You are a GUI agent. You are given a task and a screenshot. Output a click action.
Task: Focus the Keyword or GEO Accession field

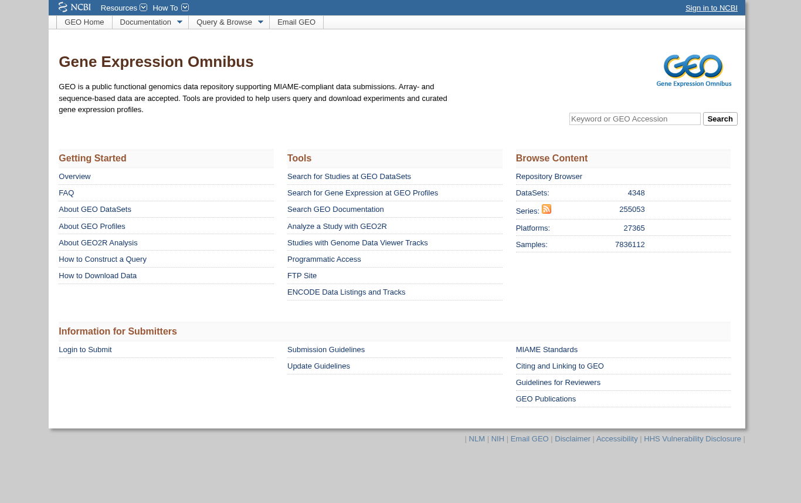point(635,119)
